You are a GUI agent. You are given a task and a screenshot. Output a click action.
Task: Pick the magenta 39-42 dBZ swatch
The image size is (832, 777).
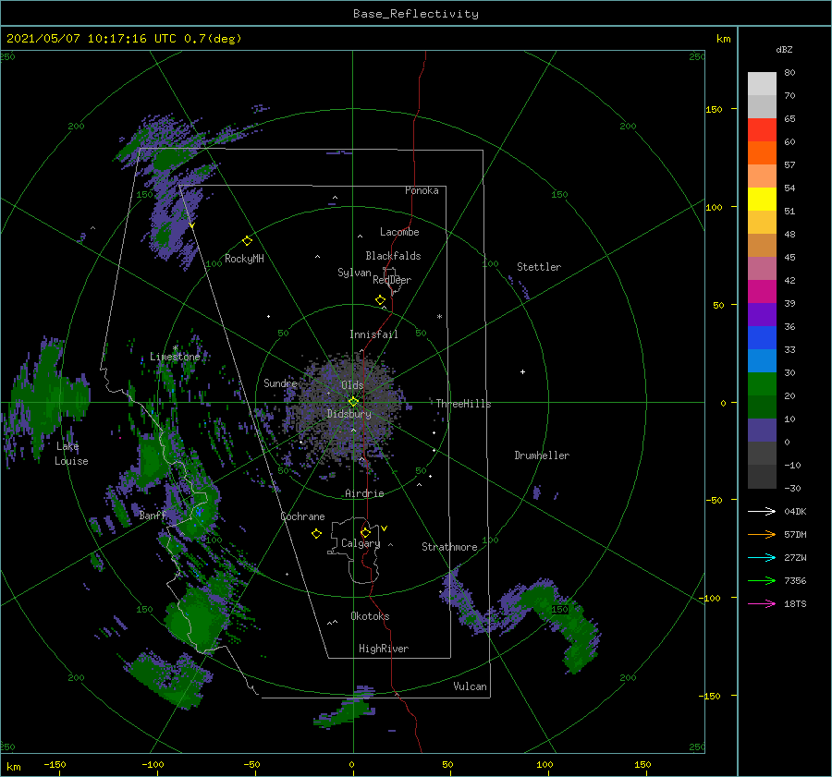tap(762, 292)
